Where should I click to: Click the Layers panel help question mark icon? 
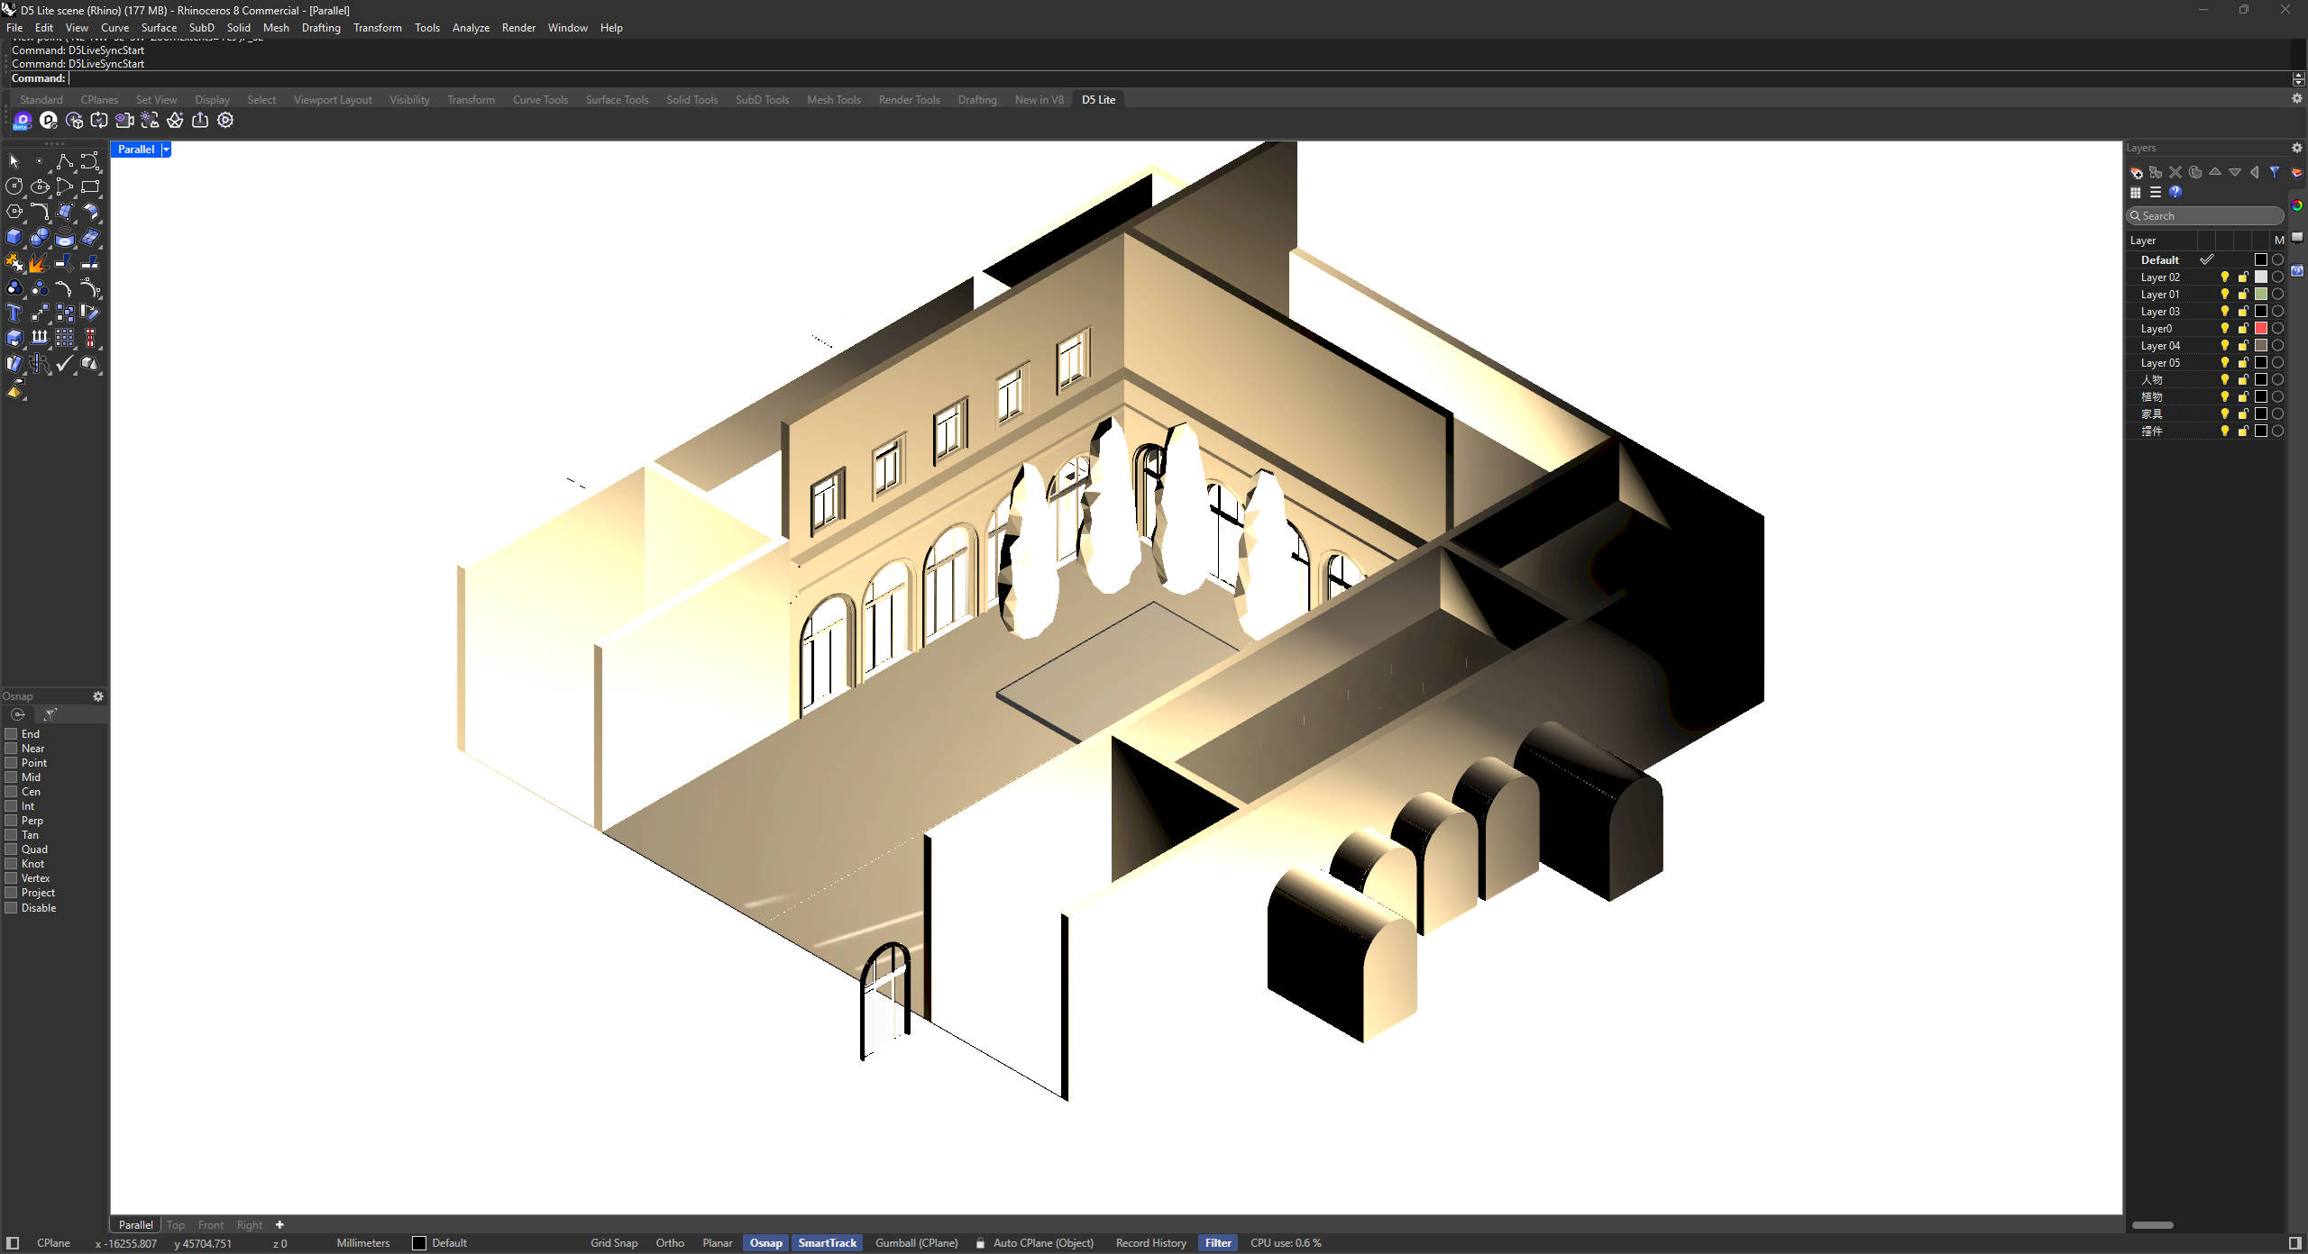tap(2175, 192)
